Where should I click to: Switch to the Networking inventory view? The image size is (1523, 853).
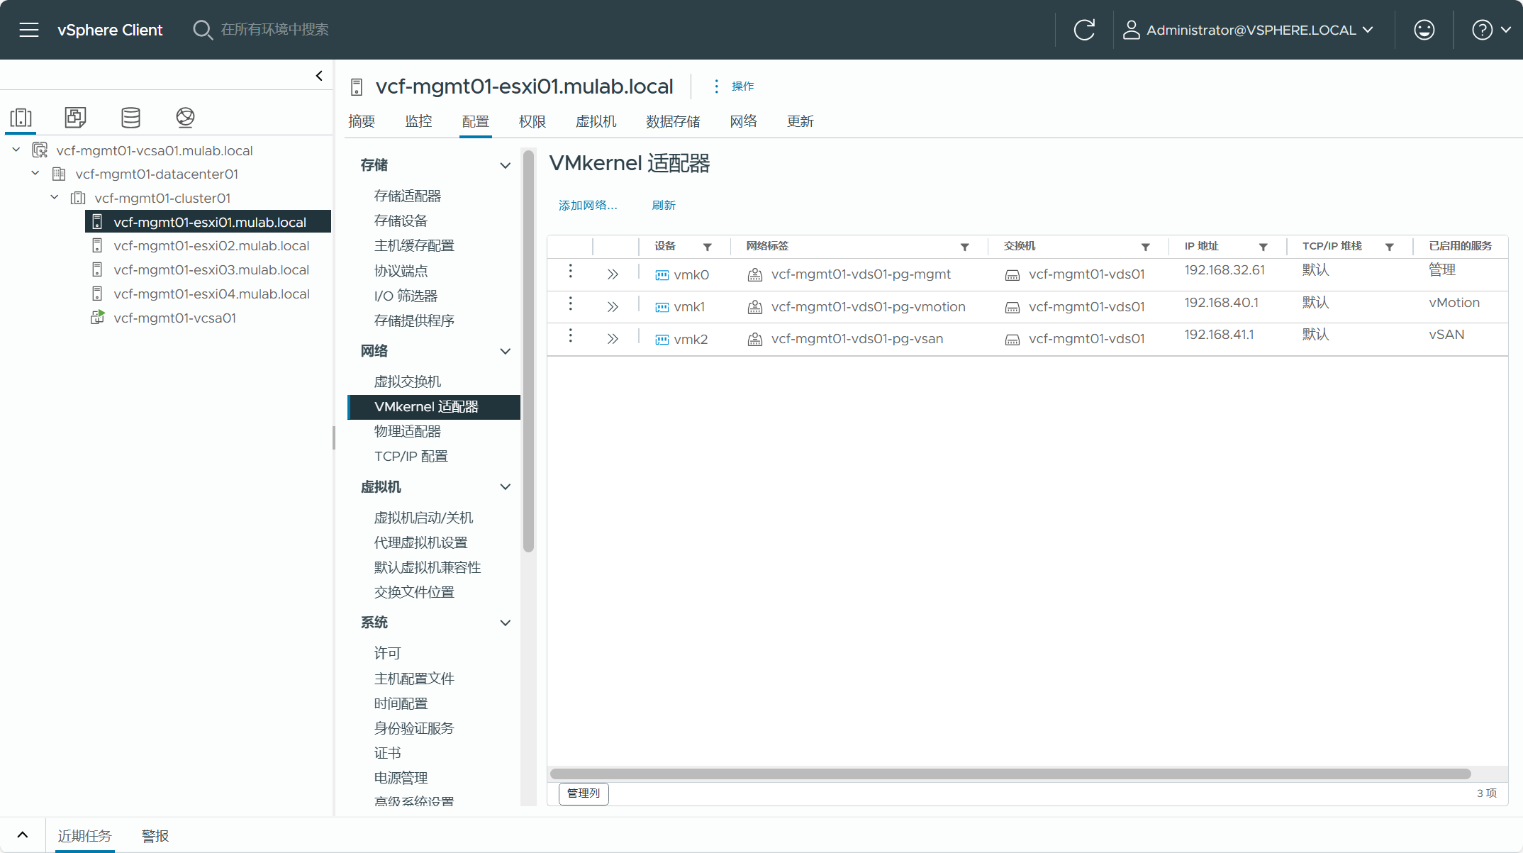tap(185, 117)
